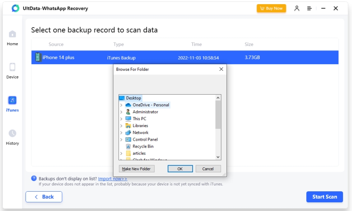Click the Desktop icon in folder tree
Viewport: 352px width, 211px height.
tap(122, 98)
